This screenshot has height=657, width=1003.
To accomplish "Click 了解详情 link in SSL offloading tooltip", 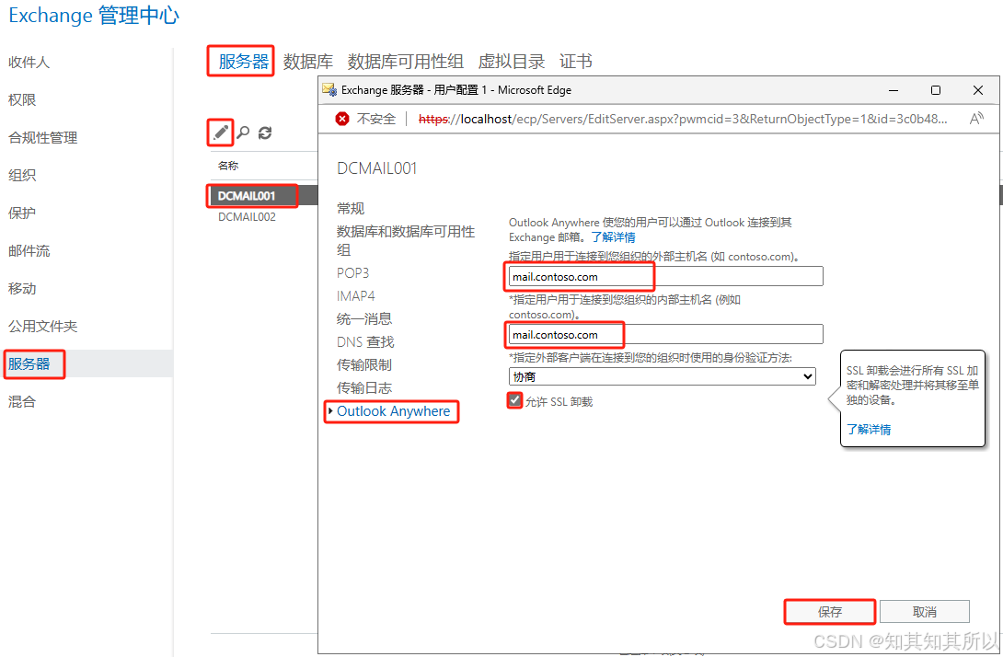I will coord(869,429).
